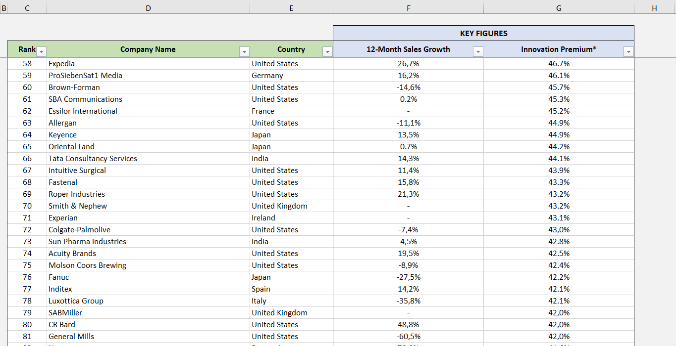Select the SABMiller cell

(x=149, y=313)
